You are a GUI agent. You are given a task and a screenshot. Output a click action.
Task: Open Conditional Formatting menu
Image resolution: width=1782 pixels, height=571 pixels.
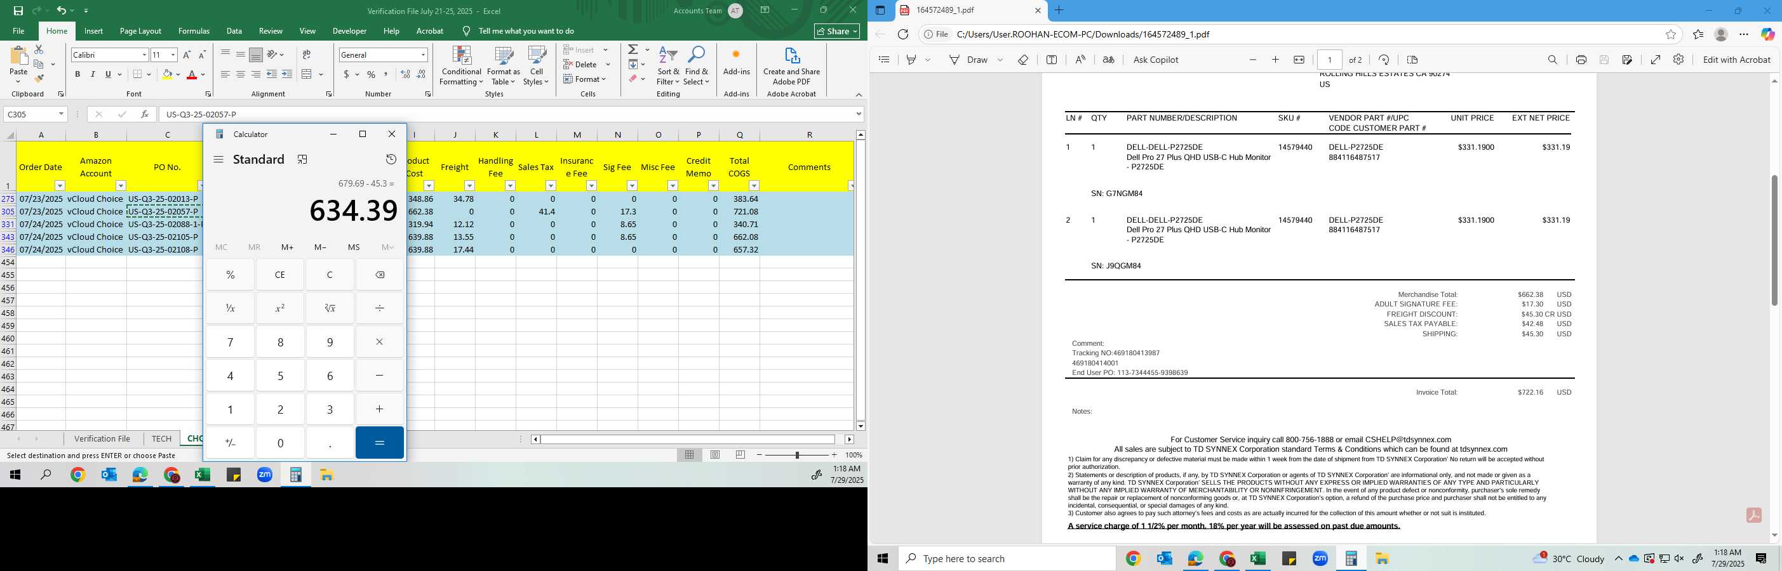[x=462, y=66]
